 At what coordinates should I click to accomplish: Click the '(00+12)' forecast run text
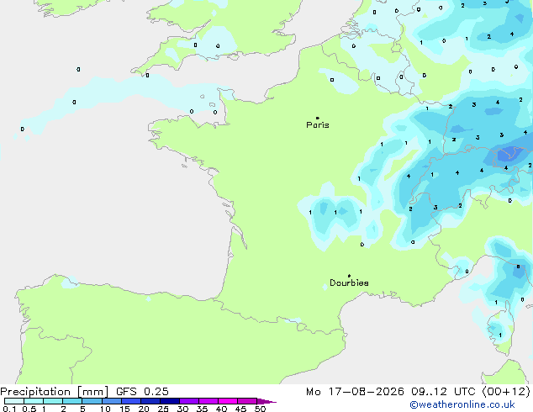point(506,392)
